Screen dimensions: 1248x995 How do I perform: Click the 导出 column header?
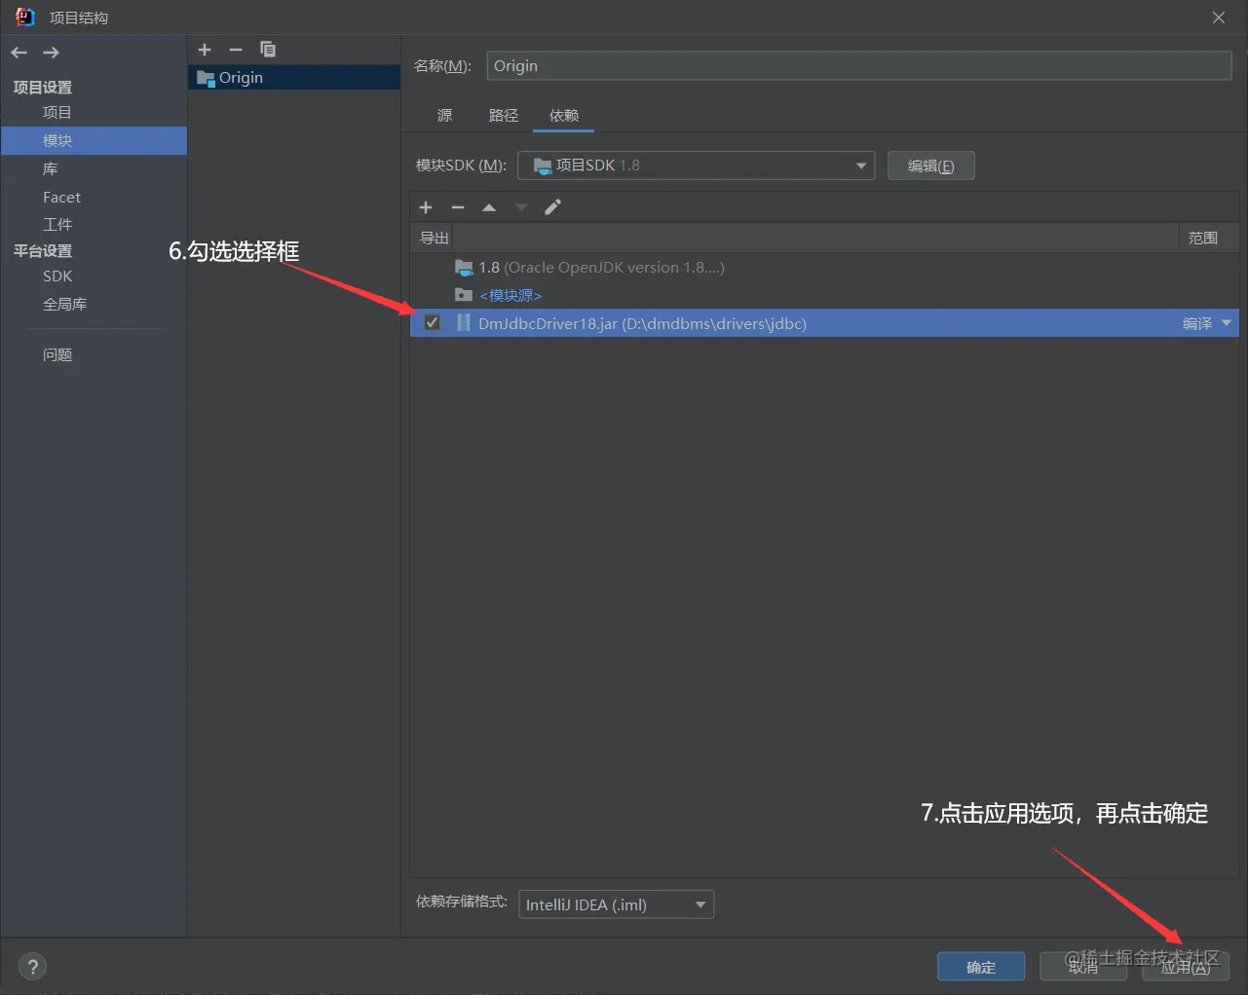click(434, 238)
